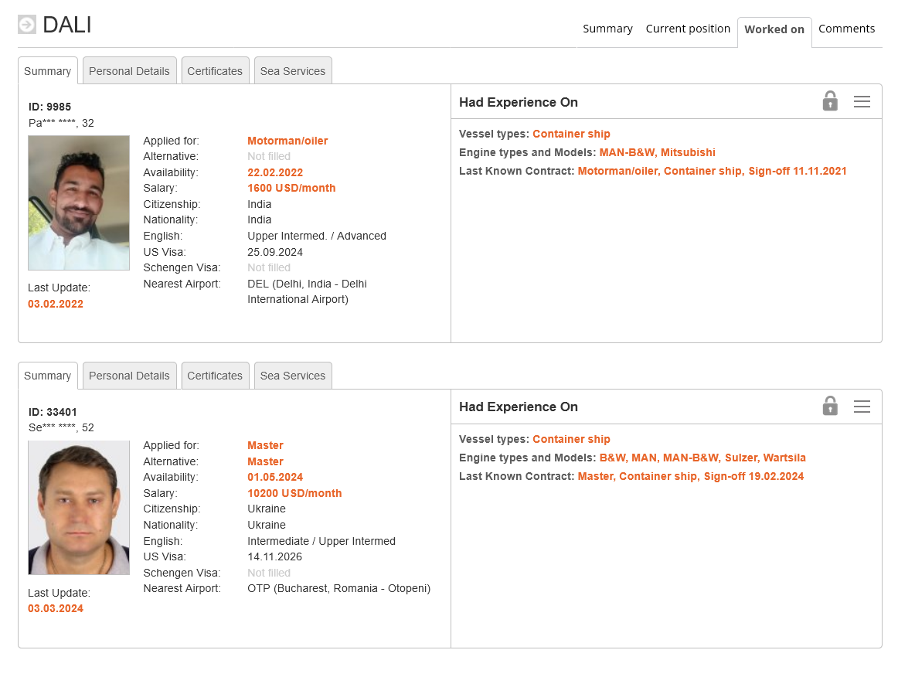Click MAN-B&W, Mitsubishi engine types

657,152
